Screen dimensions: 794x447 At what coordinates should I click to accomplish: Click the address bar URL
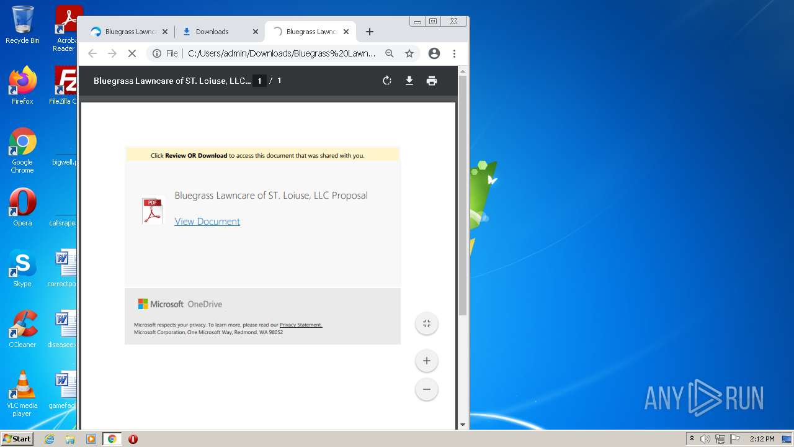click(x=282, y=53)
